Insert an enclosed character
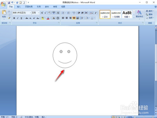Viewport: 157px width, 118px height. [x=58, y=18]
